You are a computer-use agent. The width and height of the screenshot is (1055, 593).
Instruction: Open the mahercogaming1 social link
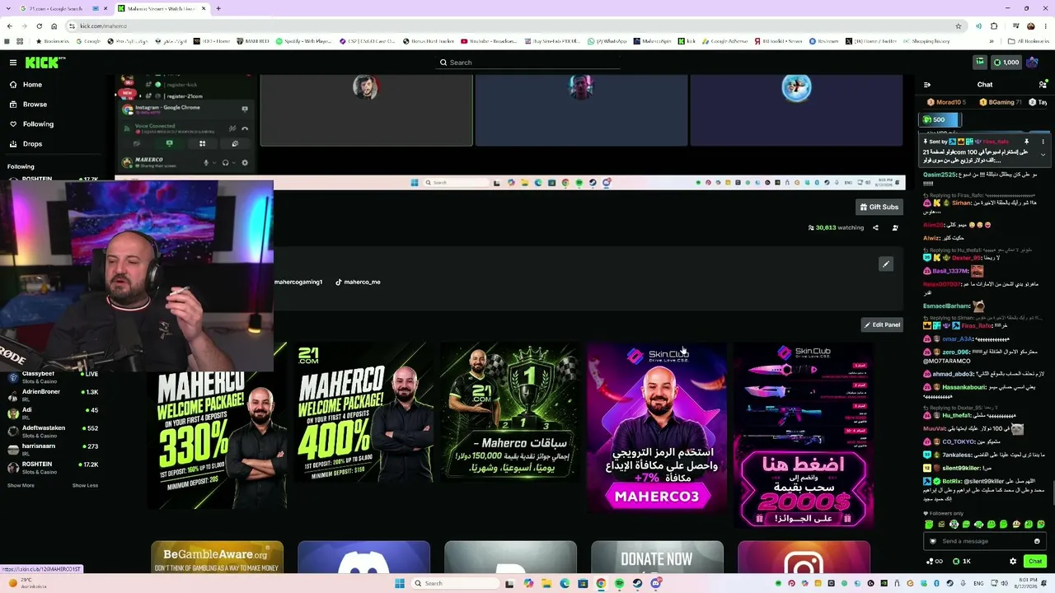click(x=298, y=282)
